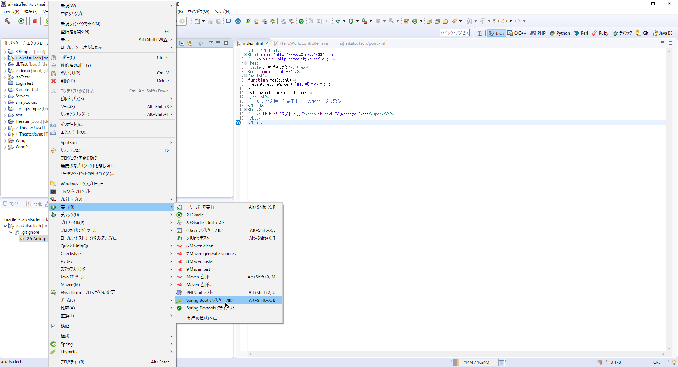Click the red square stop icon
Viewport: 678px width, 367px height.
pos(35,21)
